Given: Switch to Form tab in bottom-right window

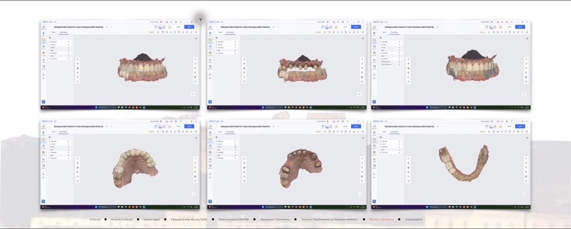Looking at the screenshot, I should [384, 132].
